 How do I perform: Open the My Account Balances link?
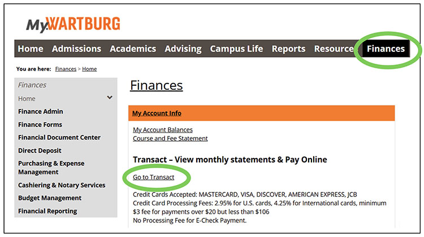click(163, 130)
